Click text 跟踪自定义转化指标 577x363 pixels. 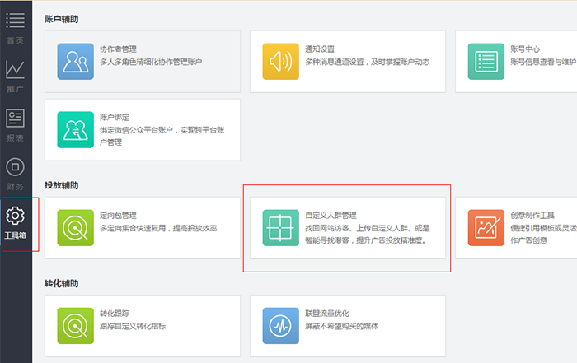133,326
